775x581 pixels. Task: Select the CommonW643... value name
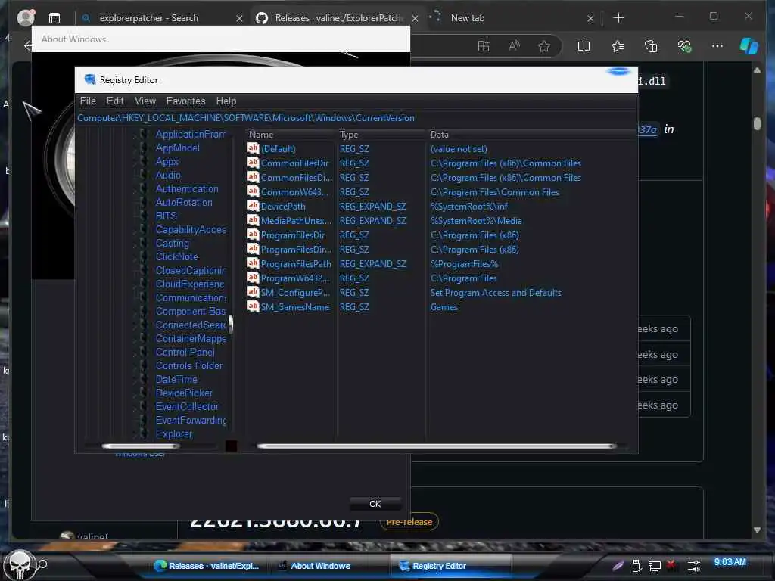click(x=294, y=192)
